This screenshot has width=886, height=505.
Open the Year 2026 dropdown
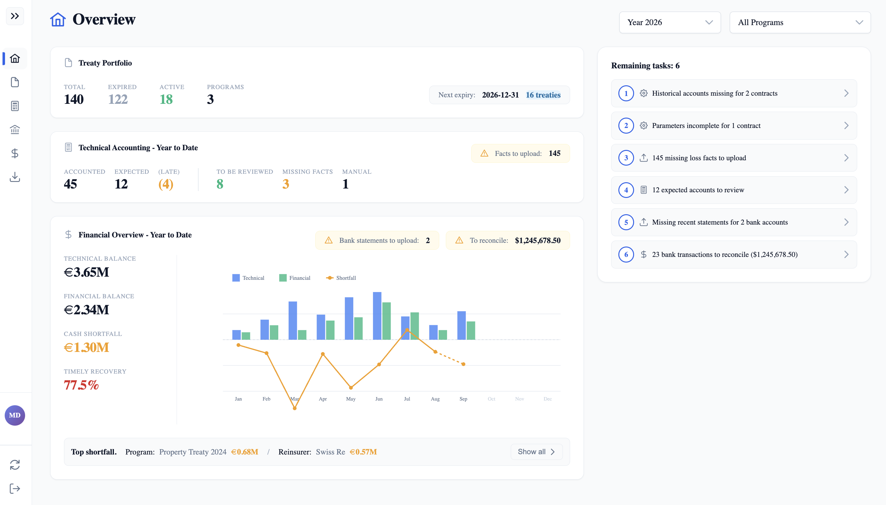(670, 22)
